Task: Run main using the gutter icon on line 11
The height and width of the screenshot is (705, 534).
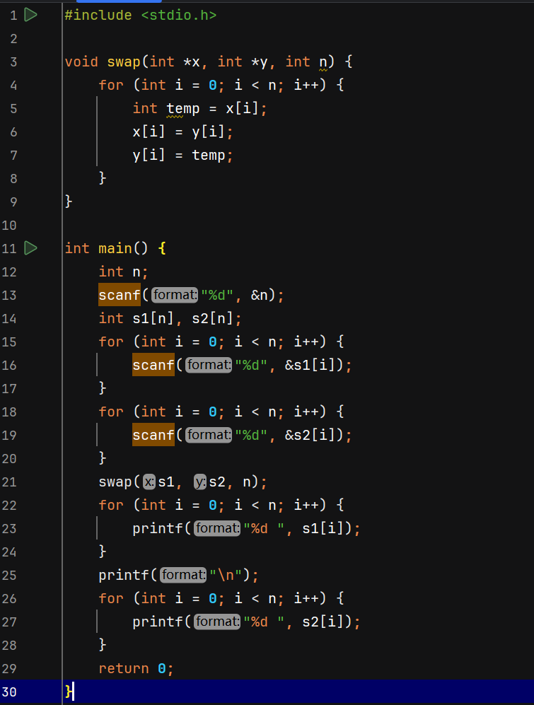Action: (x=30, y=248)
